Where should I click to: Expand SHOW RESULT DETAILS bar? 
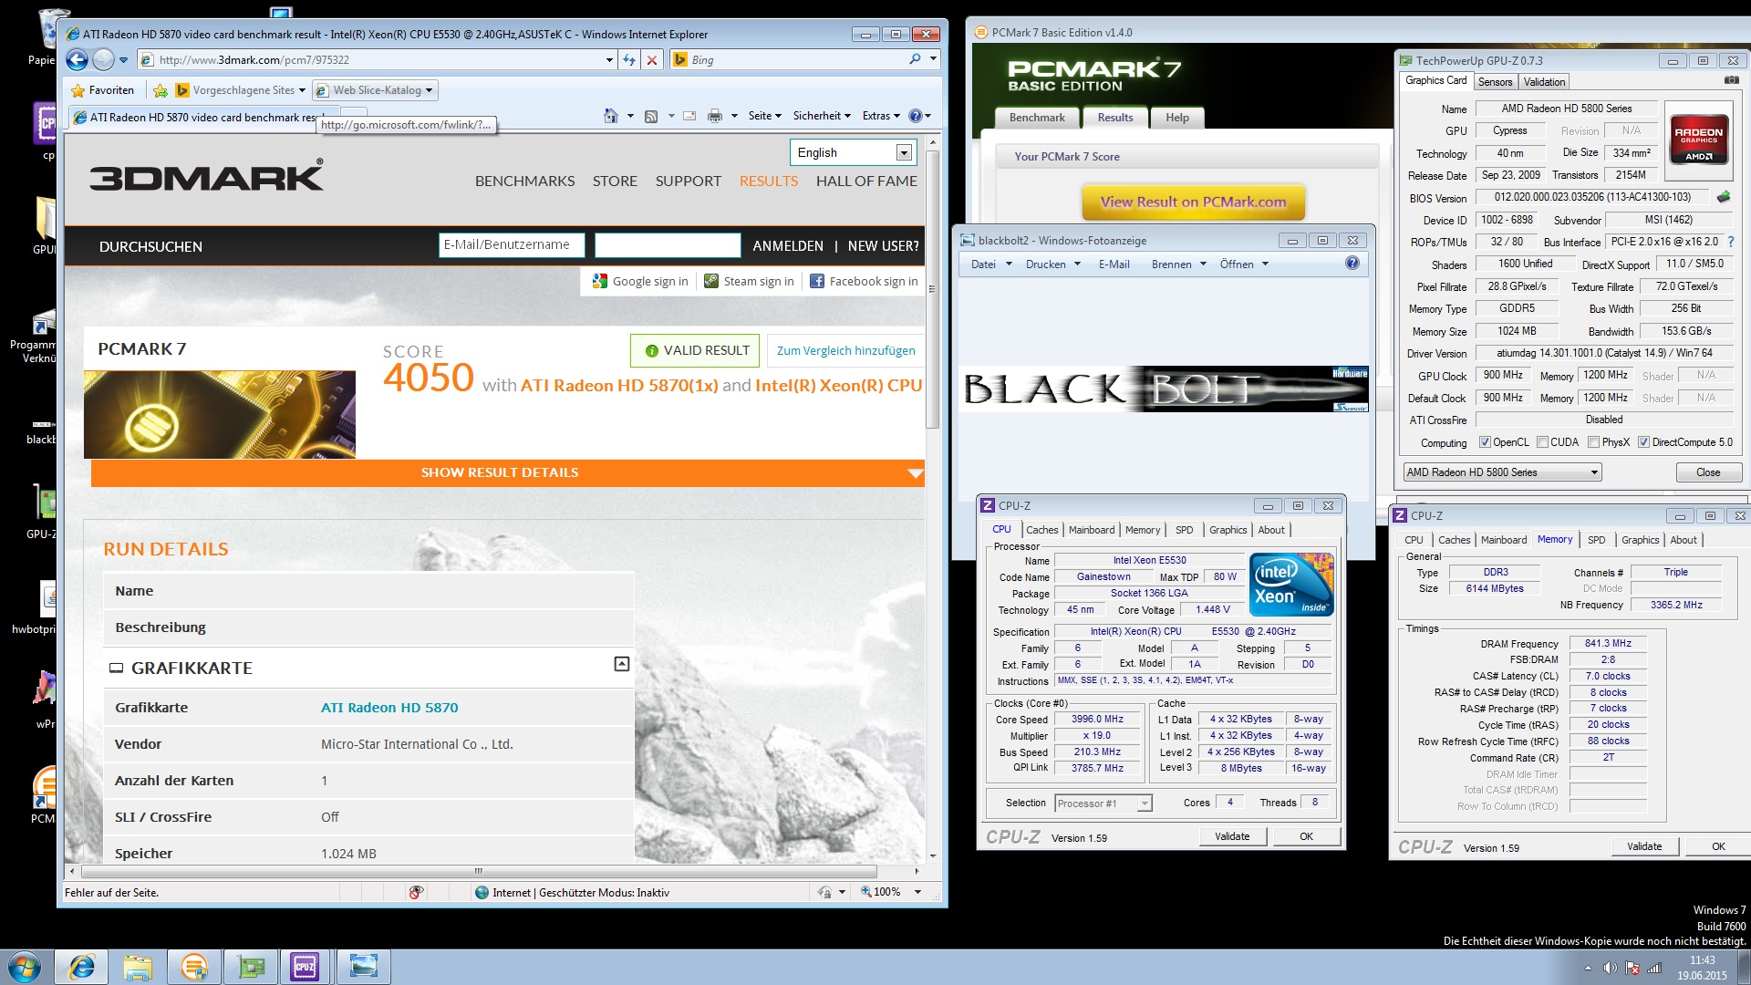point(508,472)
